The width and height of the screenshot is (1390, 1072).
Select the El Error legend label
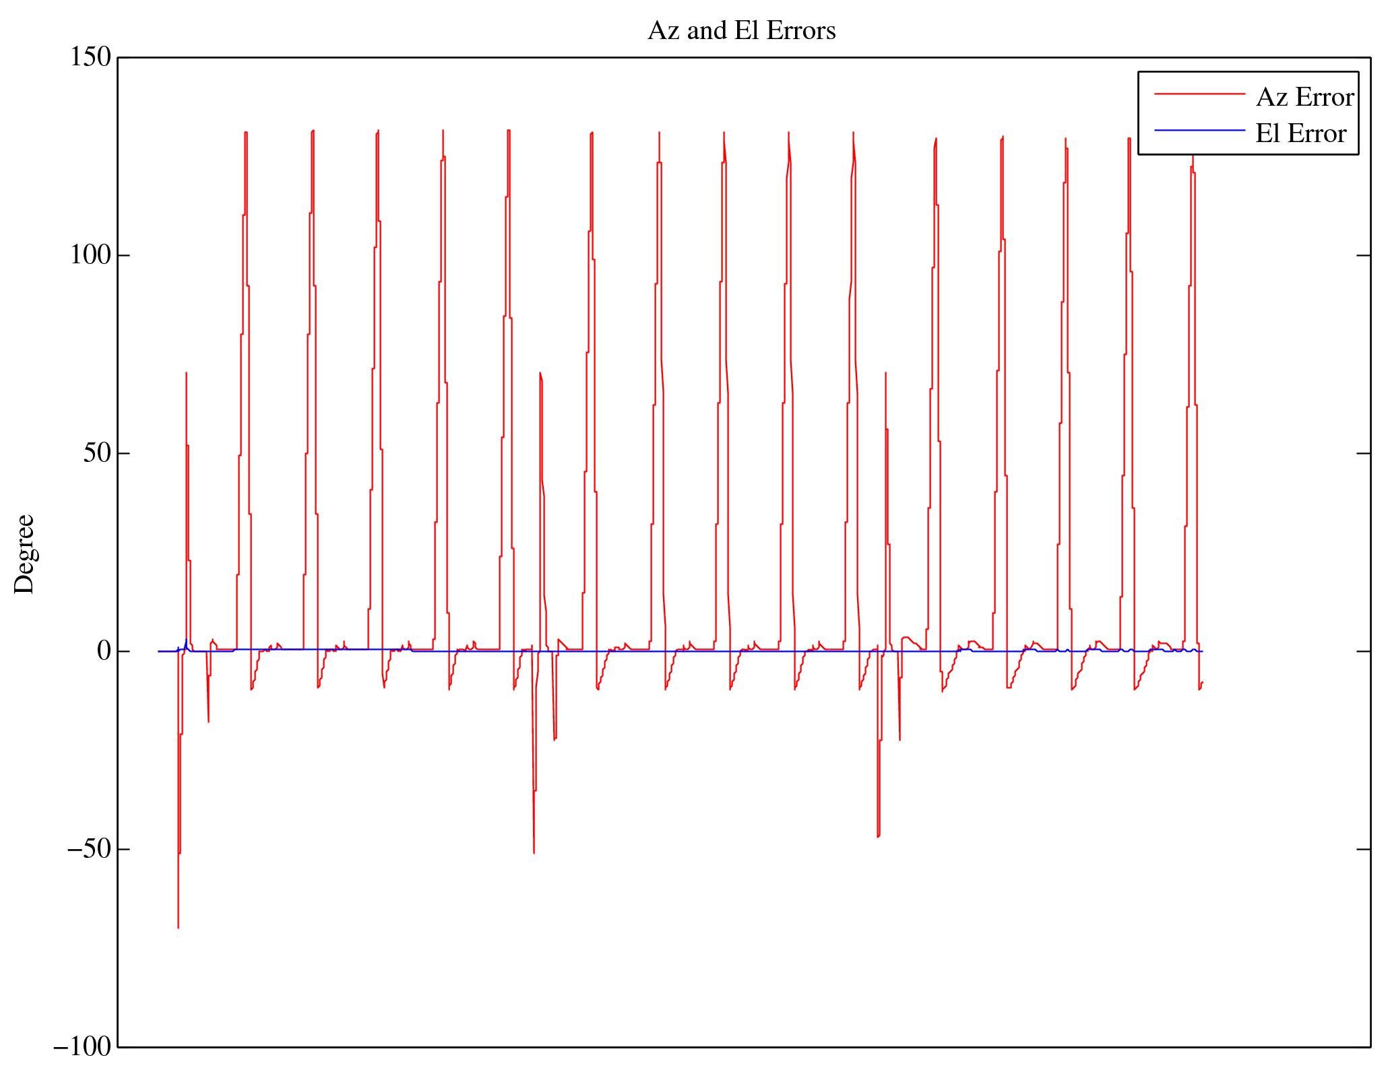1300,134
